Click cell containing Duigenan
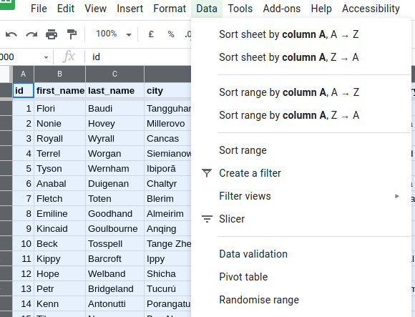This screenshot has width=415, height=317. point(115,184)
